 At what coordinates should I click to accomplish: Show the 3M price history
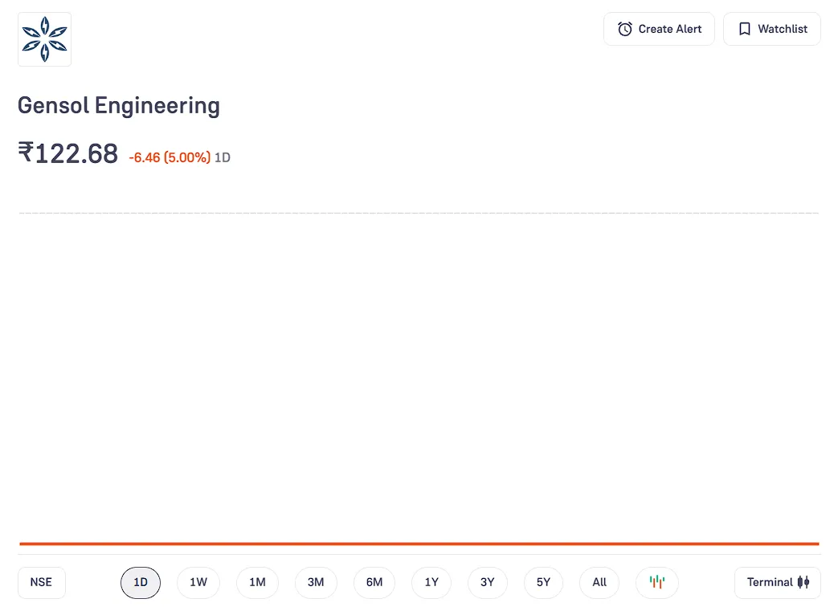pyautogui.click(x=316, y=582)
